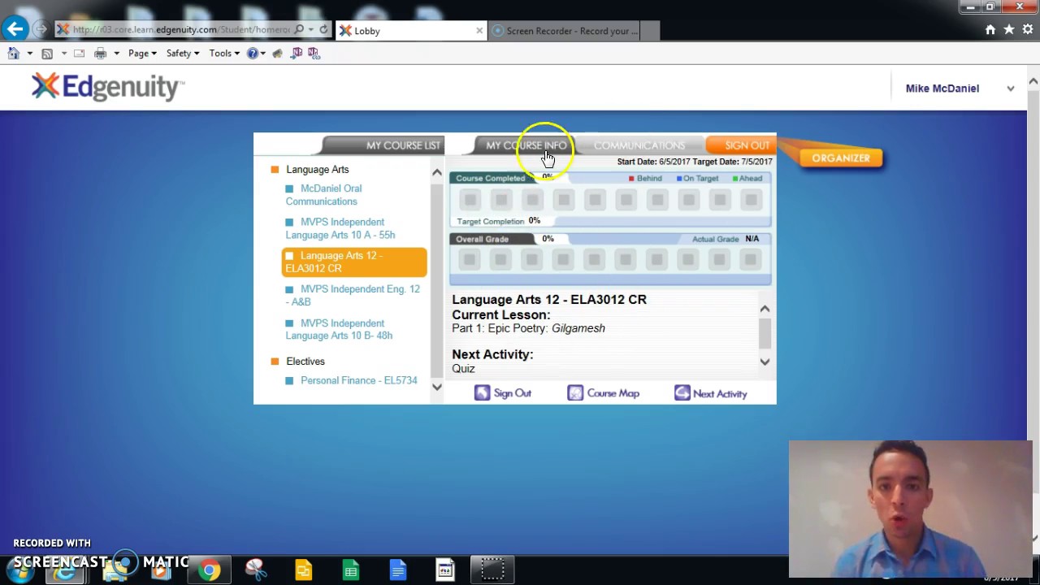
Task: Select Language Arts 12 - ELA3012 CR course
Action: coord(354,262)
